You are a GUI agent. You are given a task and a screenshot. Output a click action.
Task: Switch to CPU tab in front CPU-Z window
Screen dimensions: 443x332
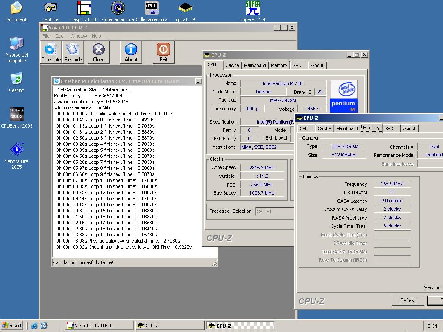pyautogui.click(x=304, y=128)
